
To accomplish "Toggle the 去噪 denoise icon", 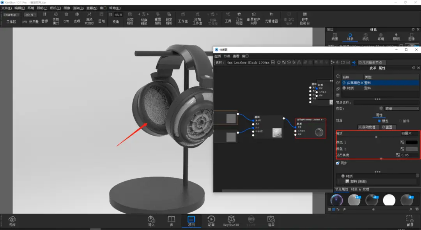I will [77, 18].
